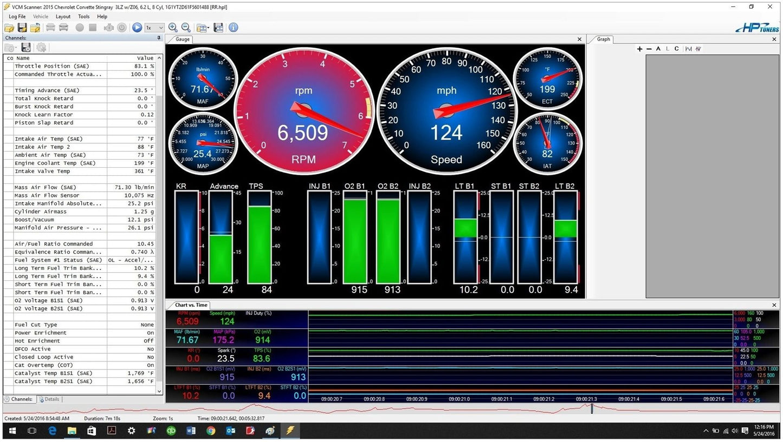Open the Vehicle menu
783x442 pixels.
click(41, 17)
